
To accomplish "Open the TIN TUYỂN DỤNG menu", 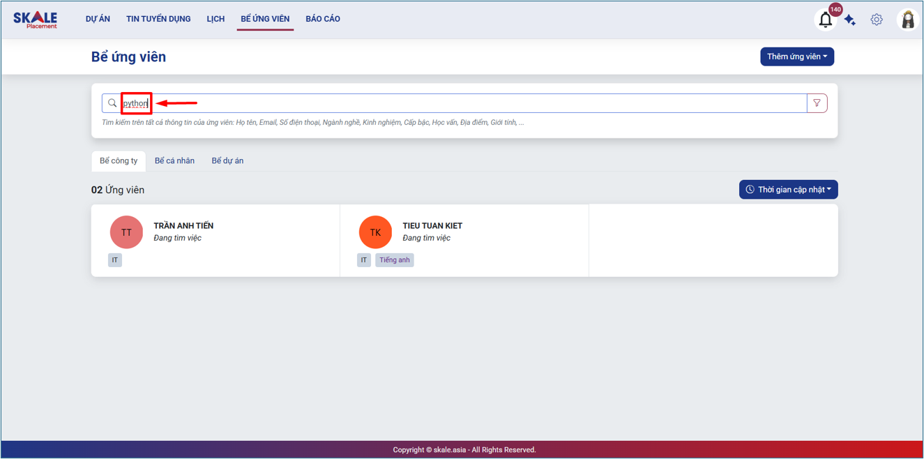I will coord(158,19).
